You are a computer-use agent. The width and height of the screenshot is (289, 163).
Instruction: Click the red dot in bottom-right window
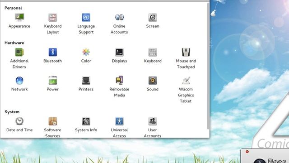(247, 152)
